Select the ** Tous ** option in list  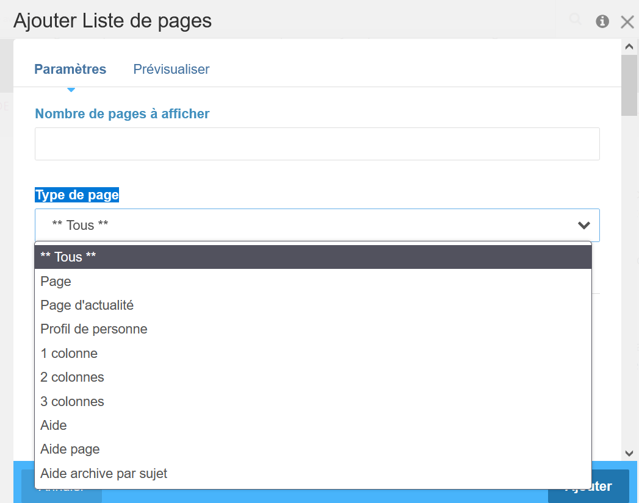(312, 257)
